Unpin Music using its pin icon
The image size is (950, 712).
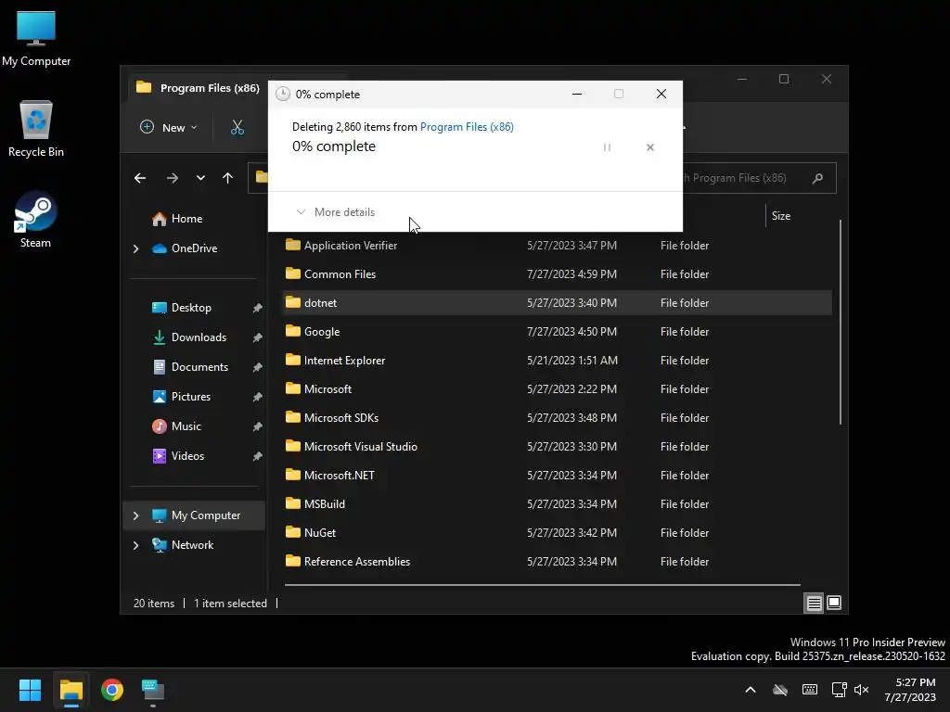(x=258, y=426)
